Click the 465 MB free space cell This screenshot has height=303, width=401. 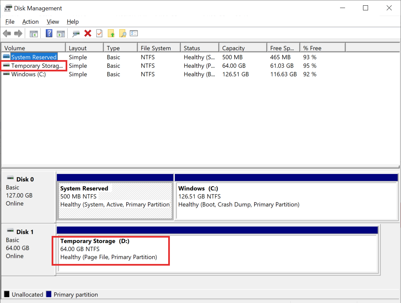pos(280,57)
